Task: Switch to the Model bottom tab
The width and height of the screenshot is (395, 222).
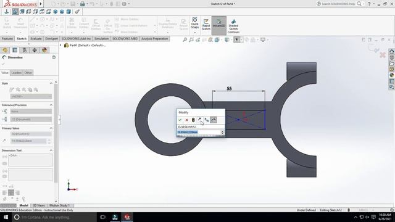Action: click(23, 205)
